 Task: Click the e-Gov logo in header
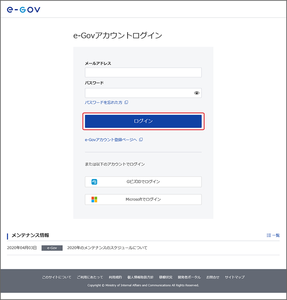[24, 10]
